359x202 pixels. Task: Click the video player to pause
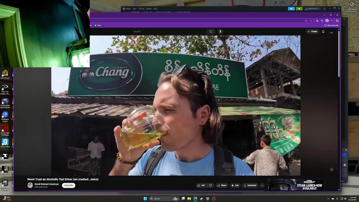click(176, 105)
